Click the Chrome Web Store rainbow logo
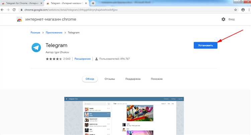 pos(19,19)
